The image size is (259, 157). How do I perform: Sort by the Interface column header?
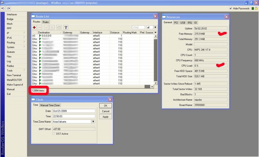click(101, 32)
